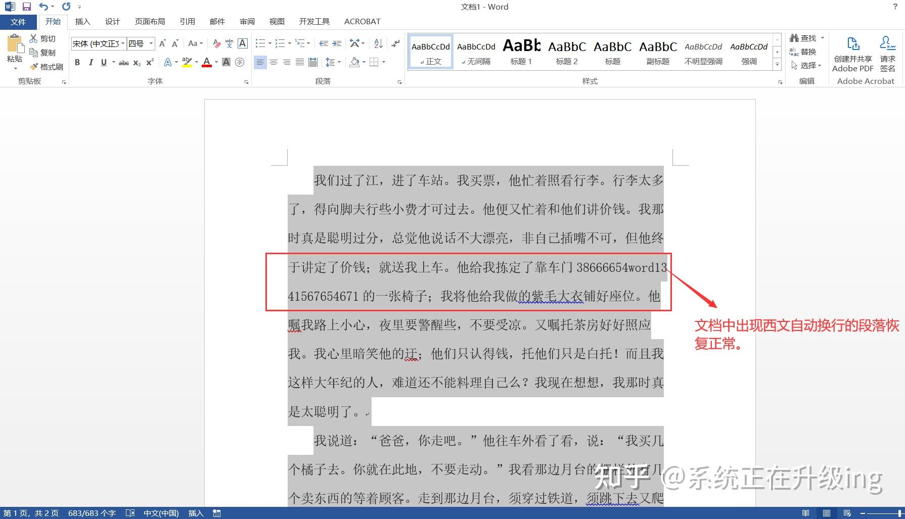The image size is (905, 519).
Task: Undo the last action
Action: coord(44,7)
